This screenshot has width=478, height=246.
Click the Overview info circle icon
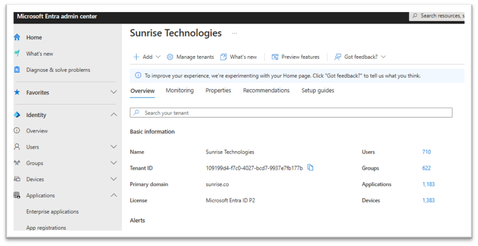click(x=17, y=130)
